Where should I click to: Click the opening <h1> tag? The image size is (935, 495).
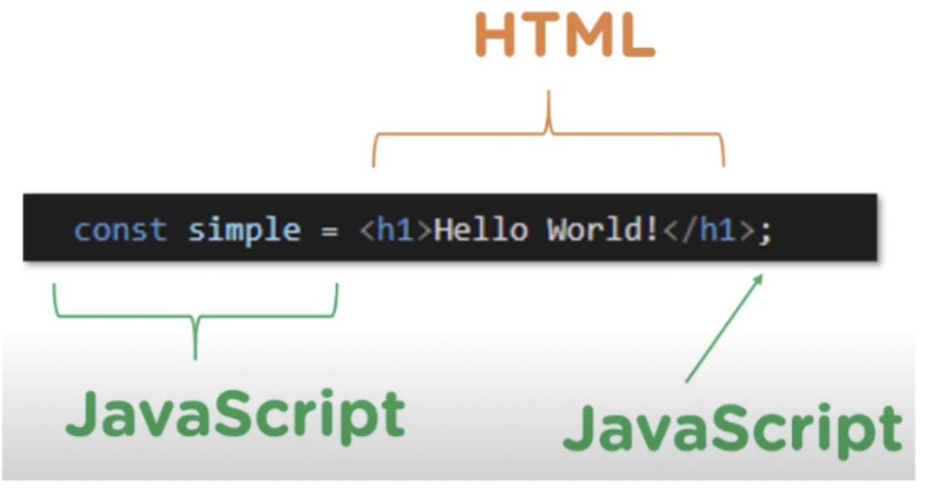point(396,230)
